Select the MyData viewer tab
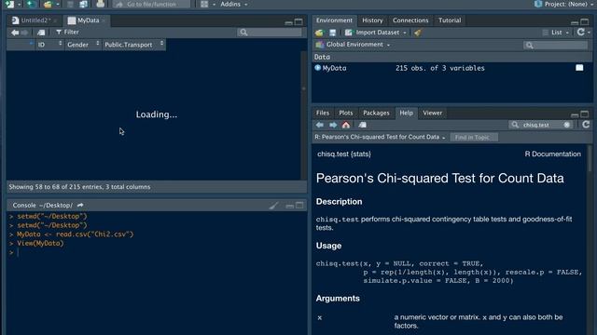This screenshot has width=597, height=335. click(88, 20)
